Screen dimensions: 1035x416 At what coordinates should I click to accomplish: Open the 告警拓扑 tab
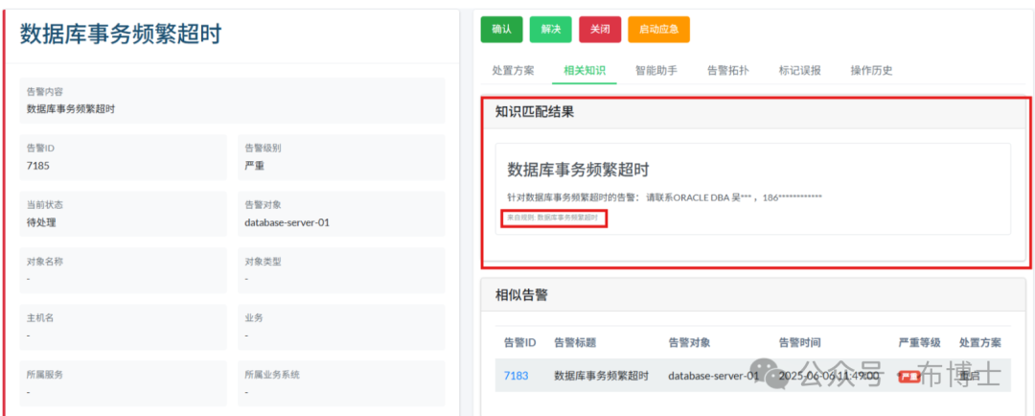coord(728,71)
